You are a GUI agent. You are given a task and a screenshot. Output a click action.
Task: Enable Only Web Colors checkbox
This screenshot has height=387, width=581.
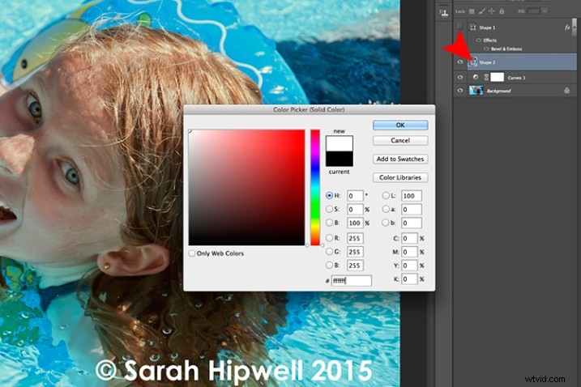coord(192,253)
